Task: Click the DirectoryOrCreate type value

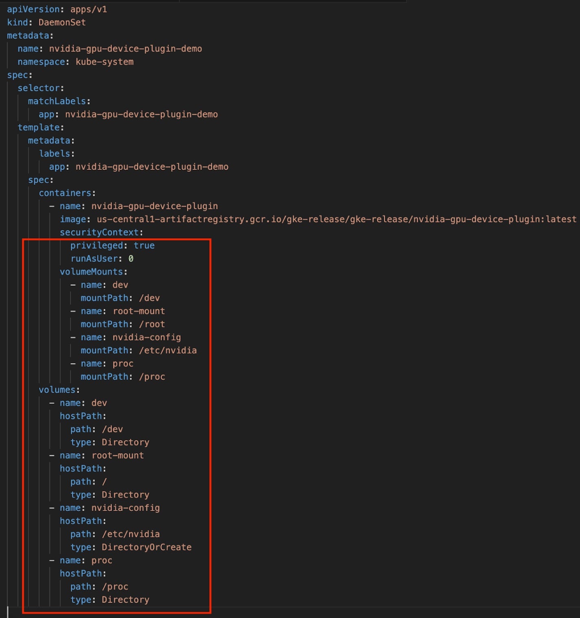Action: click(x=146, y=547)
